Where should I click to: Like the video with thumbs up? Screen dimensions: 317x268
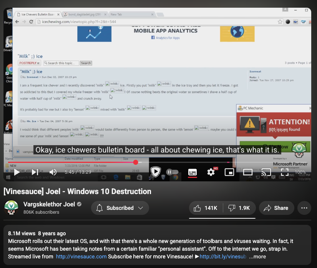tap(206, 208)
